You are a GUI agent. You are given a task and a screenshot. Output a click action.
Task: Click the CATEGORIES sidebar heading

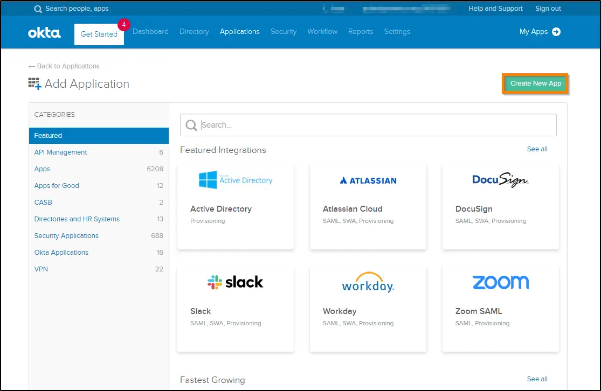pyautogui.click(x=54, y=115)
